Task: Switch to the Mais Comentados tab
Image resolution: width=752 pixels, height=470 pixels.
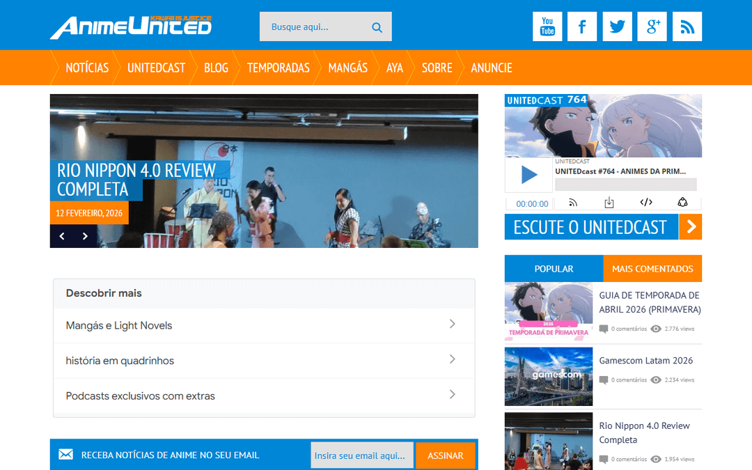Action: click(652, 269)
